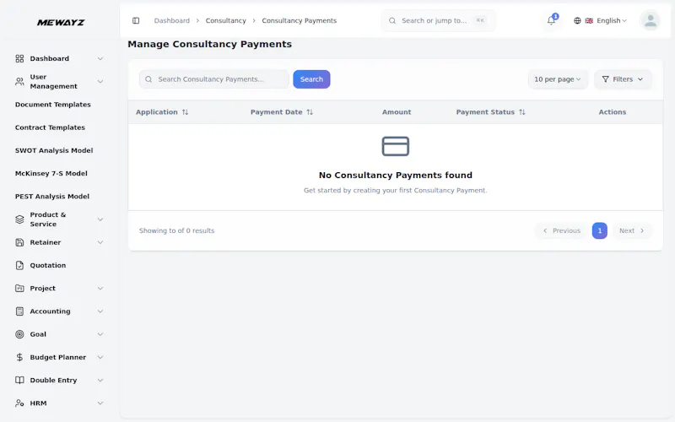675x422 pixels.
Task: Expand the HRM chevron
Action: (x=100, y=403)
